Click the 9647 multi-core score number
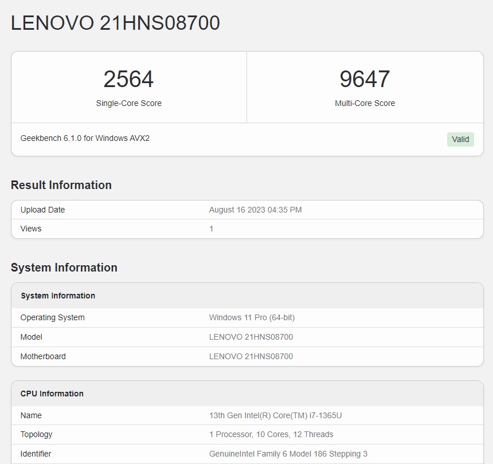Viewport: 493px width, 464px height. coord(365,79)
